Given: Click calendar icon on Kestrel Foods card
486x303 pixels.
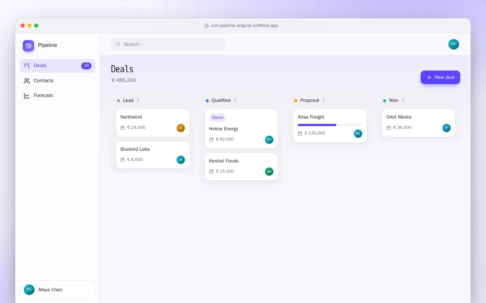Looking at the screenshot, I should [211, 172].
